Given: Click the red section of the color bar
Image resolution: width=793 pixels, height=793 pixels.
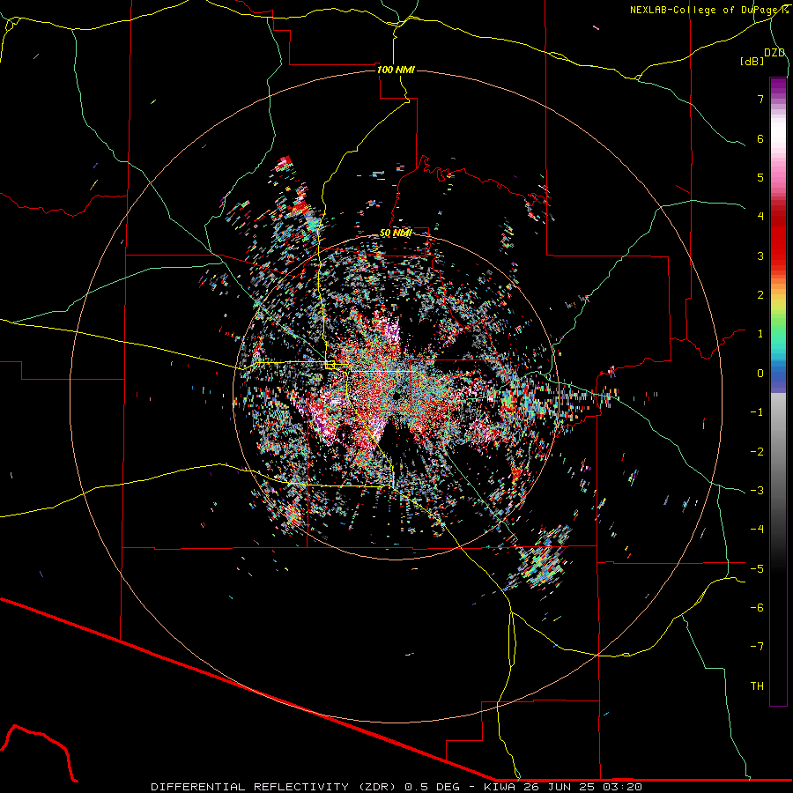Looking at the screenshot, I should tap(778, 238).
